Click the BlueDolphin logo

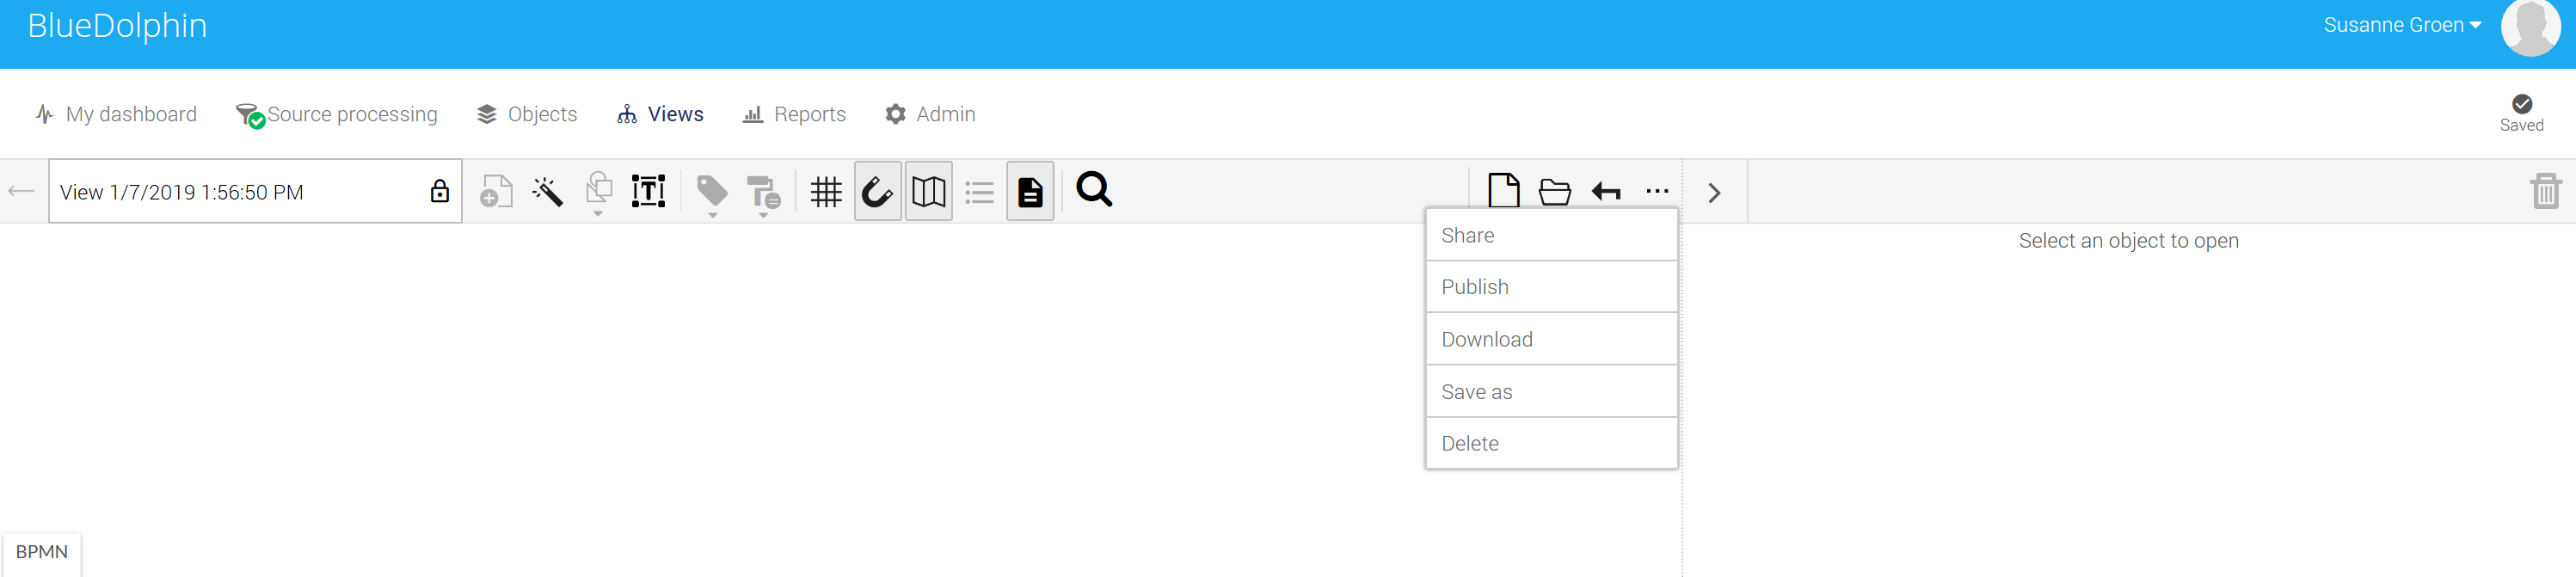coord(117,26)
